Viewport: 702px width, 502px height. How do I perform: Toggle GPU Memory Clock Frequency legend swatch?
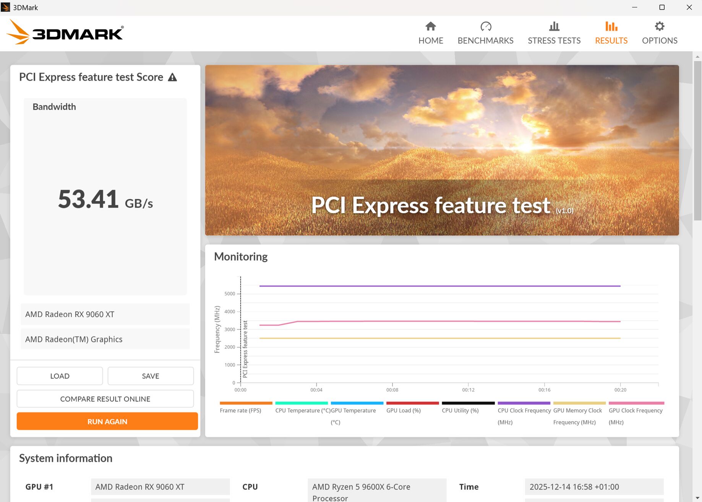[579, 403]
